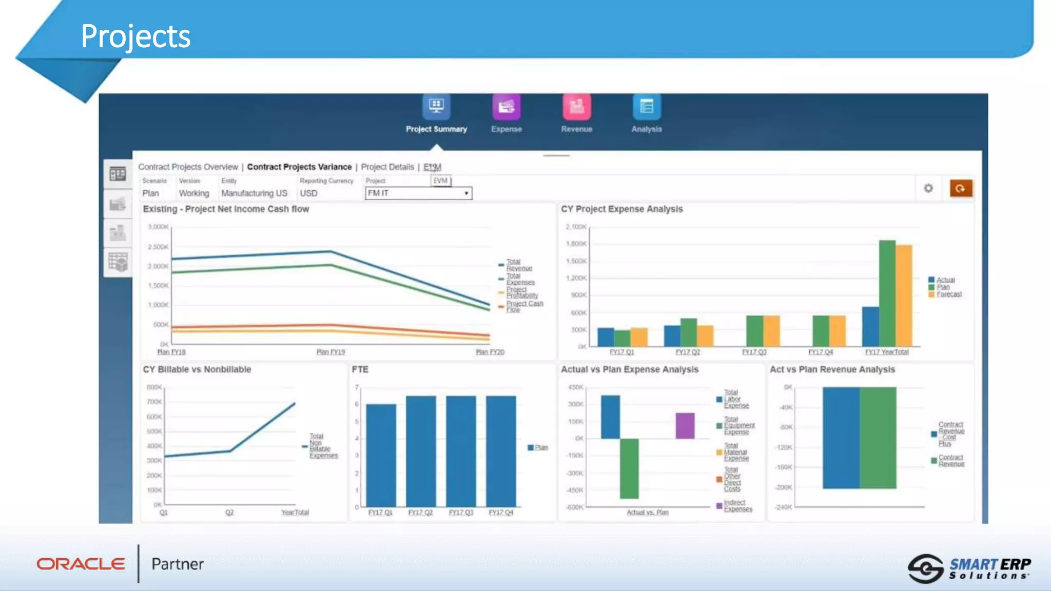Viewport: 1051px width, 591px height.
Task: Switch to Project Details tab
Action: (x=387, y=167)
